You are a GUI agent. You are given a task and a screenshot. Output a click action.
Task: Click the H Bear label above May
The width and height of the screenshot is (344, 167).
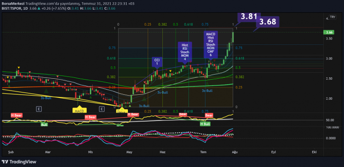(133, 114)
